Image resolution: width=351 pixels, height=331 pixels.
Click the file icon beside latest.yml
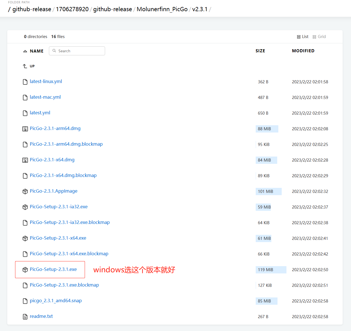(x=25, y=113)
